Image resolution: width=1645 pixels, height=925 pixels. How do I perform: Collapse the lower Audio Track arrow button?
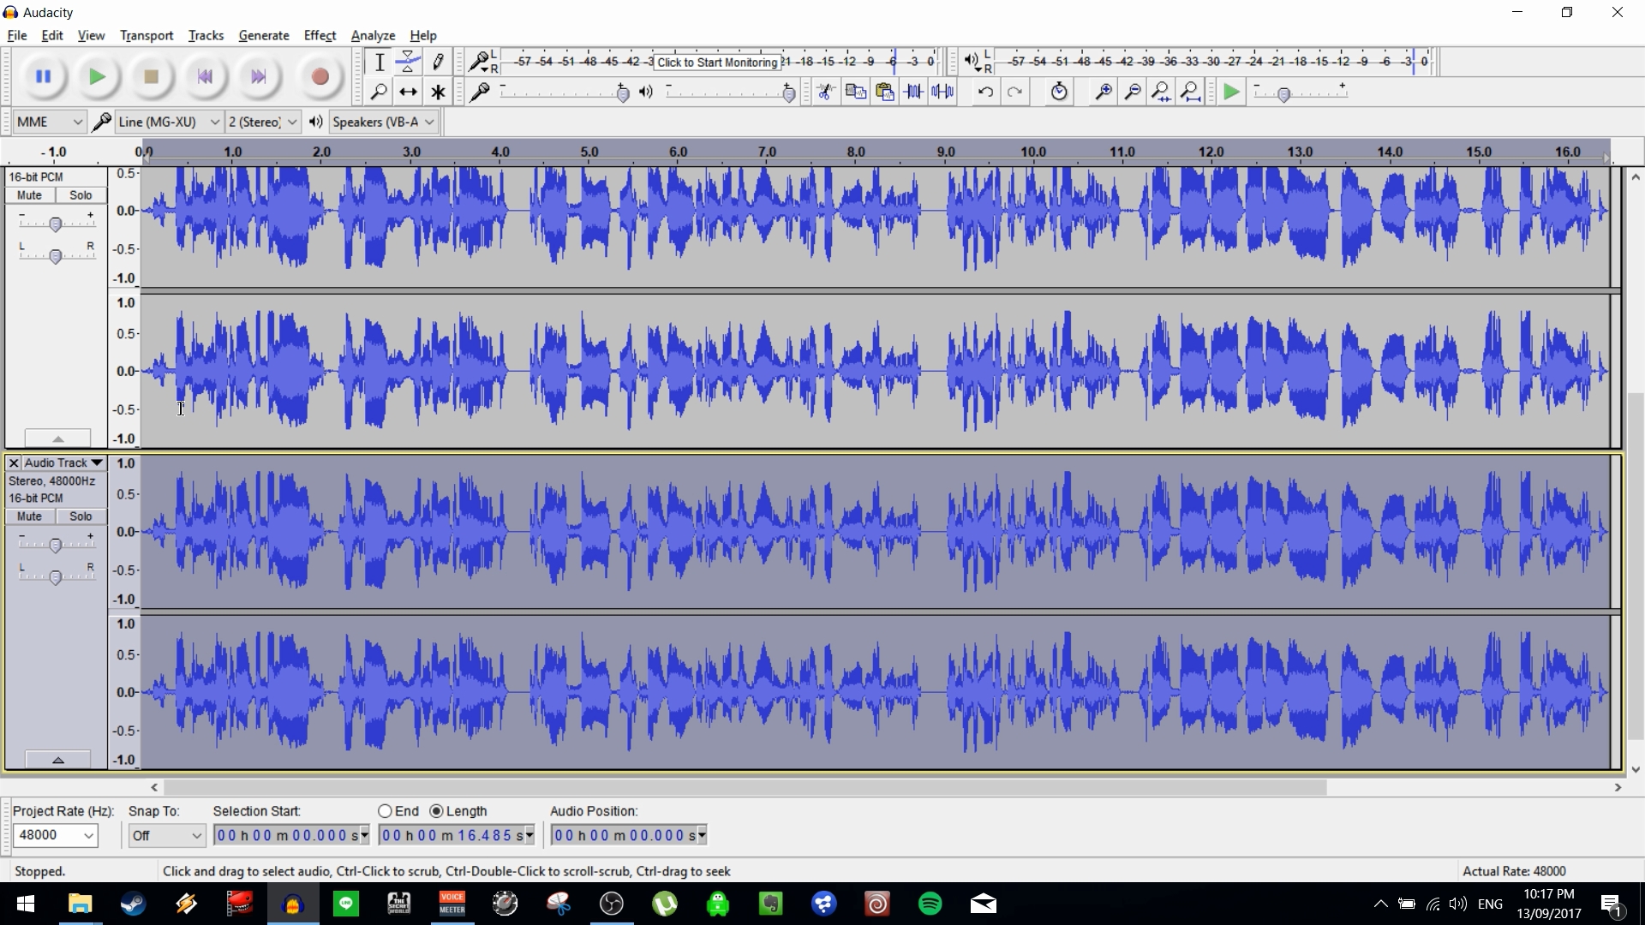pos(57,760)
